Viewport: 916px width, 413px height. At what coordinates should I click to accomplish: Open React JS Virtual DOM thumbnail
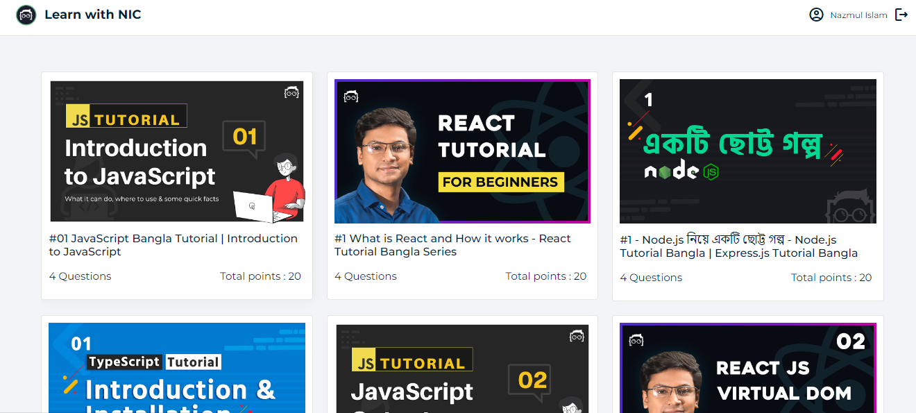pos(748,368)
